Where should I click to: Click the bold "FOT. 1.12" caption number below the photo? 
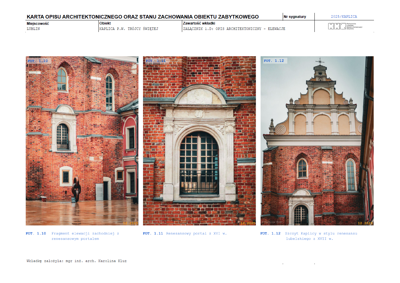[x=270, y=233]
